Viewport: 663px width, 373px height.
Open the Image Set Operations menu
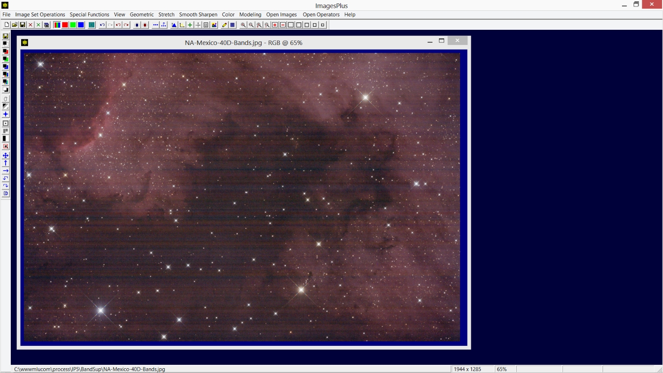pyautogui.click(x=40, y=15)
